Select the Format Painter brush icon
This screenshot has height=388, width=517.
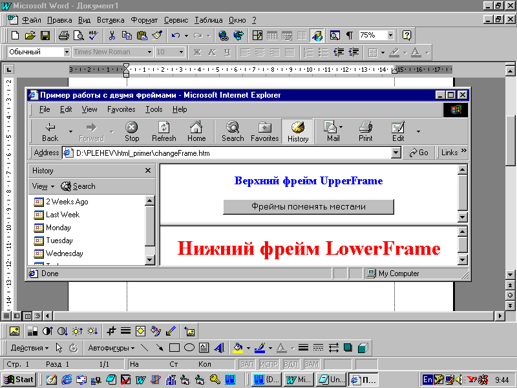(x=157, y=36)
